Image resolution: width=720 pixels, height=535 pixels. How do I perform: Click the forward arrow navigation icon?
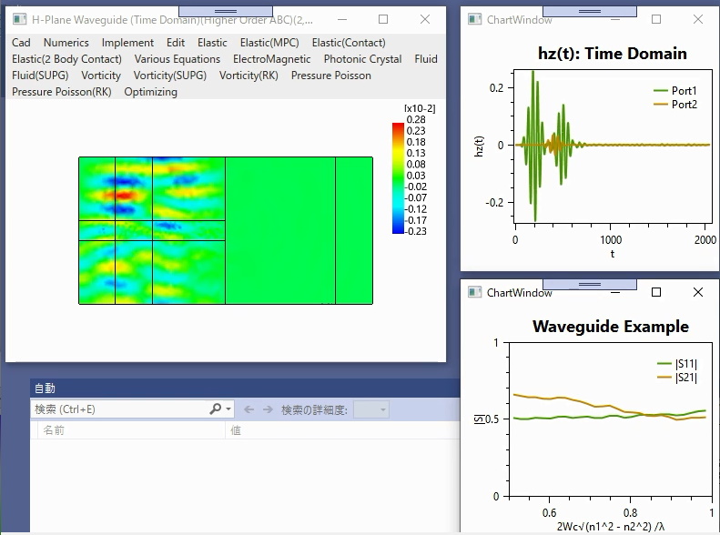[x=268, y=409]
